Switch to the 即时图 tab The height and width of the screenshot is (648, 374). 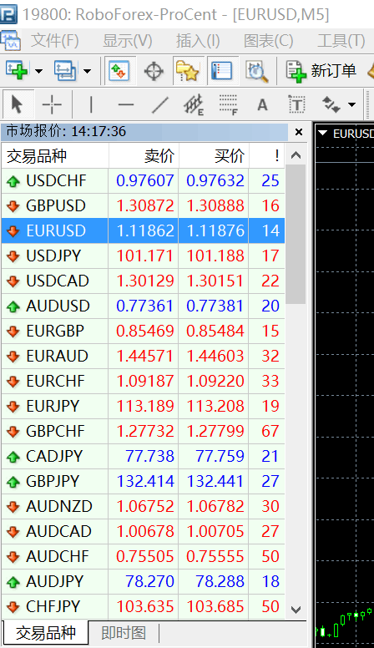(124, 633)
